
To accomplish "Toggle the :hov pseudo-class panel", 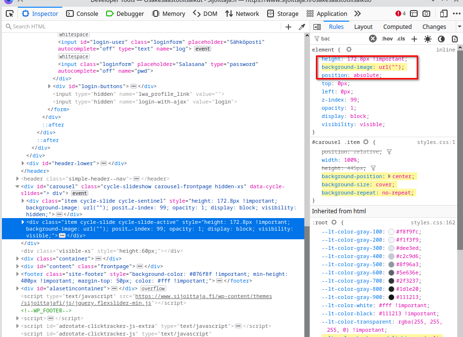I will [387, 39].
